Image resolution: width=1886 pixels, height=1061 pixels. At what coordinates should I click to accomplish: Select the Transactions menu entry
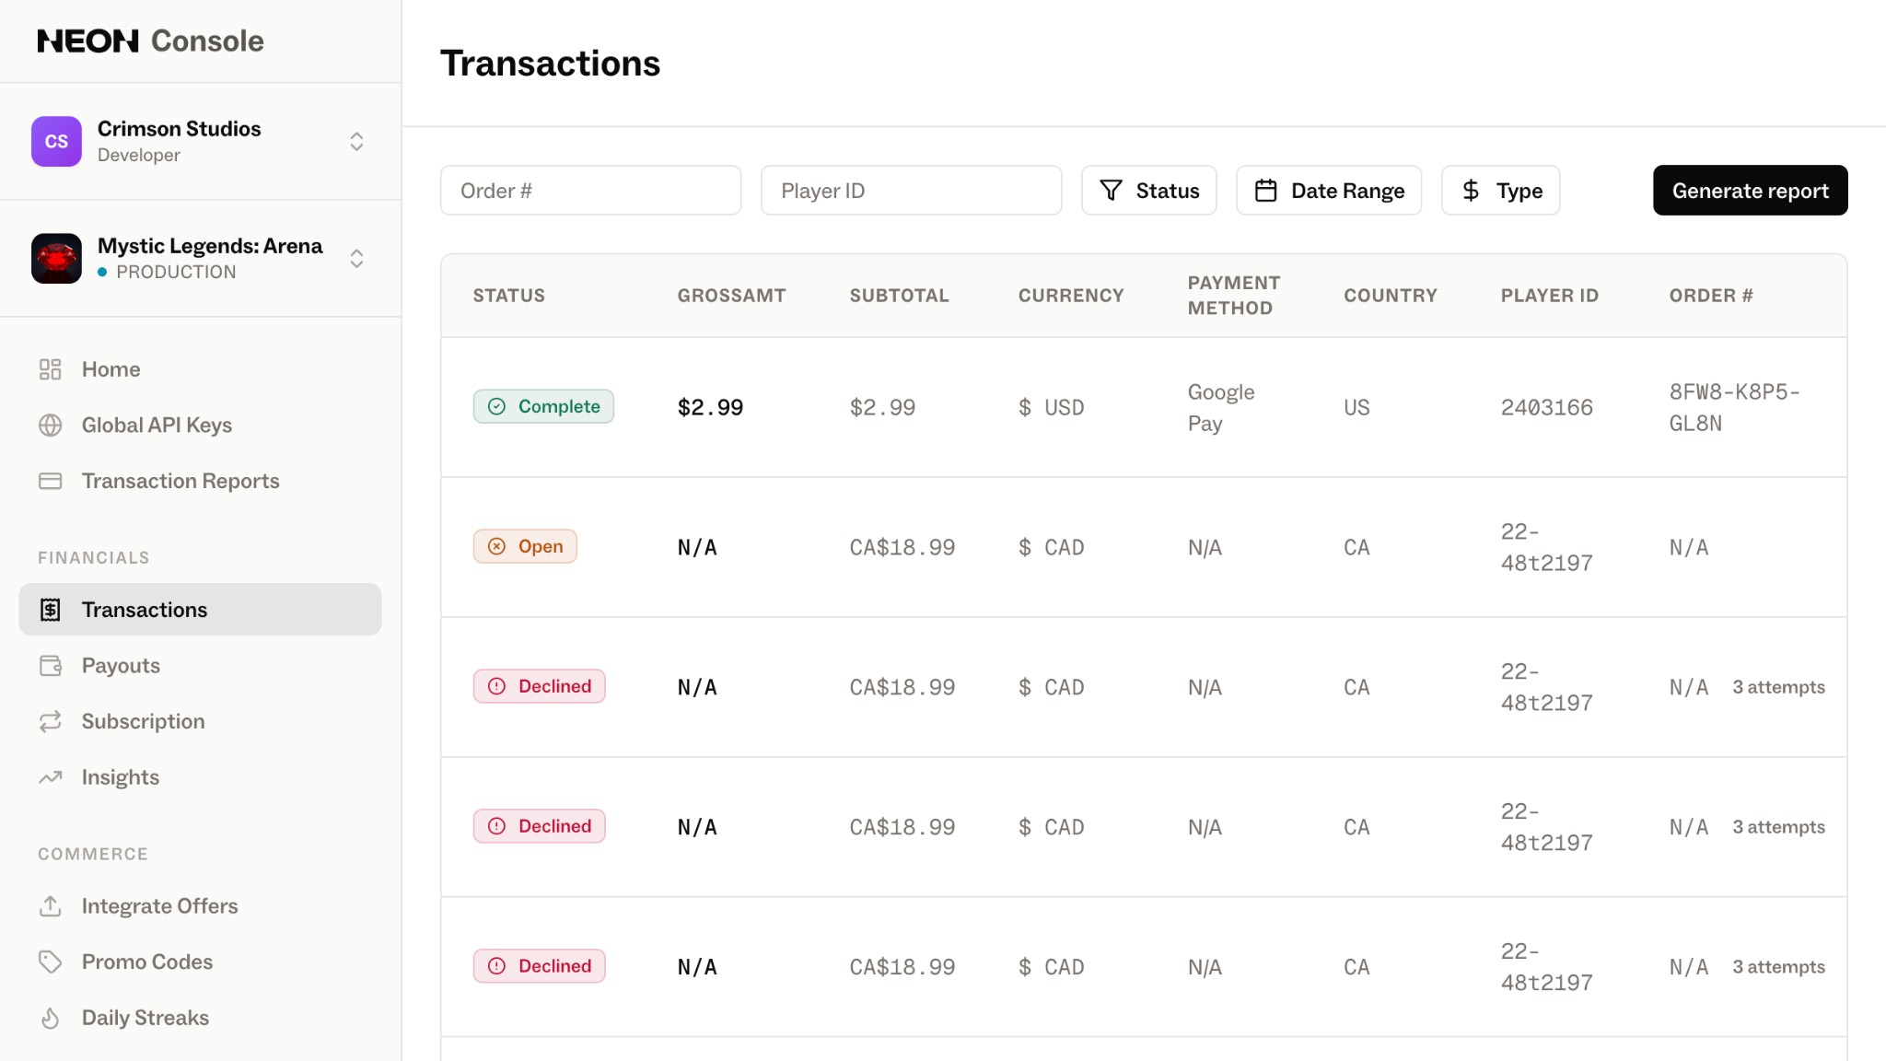pyautogui.click(x=144, y=609)
